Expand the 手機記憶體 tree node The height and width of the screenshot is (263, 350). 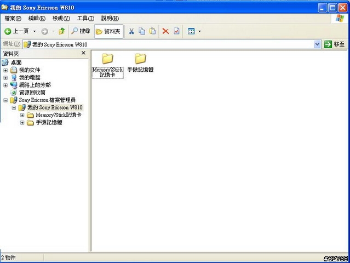(x=22, y=123)
